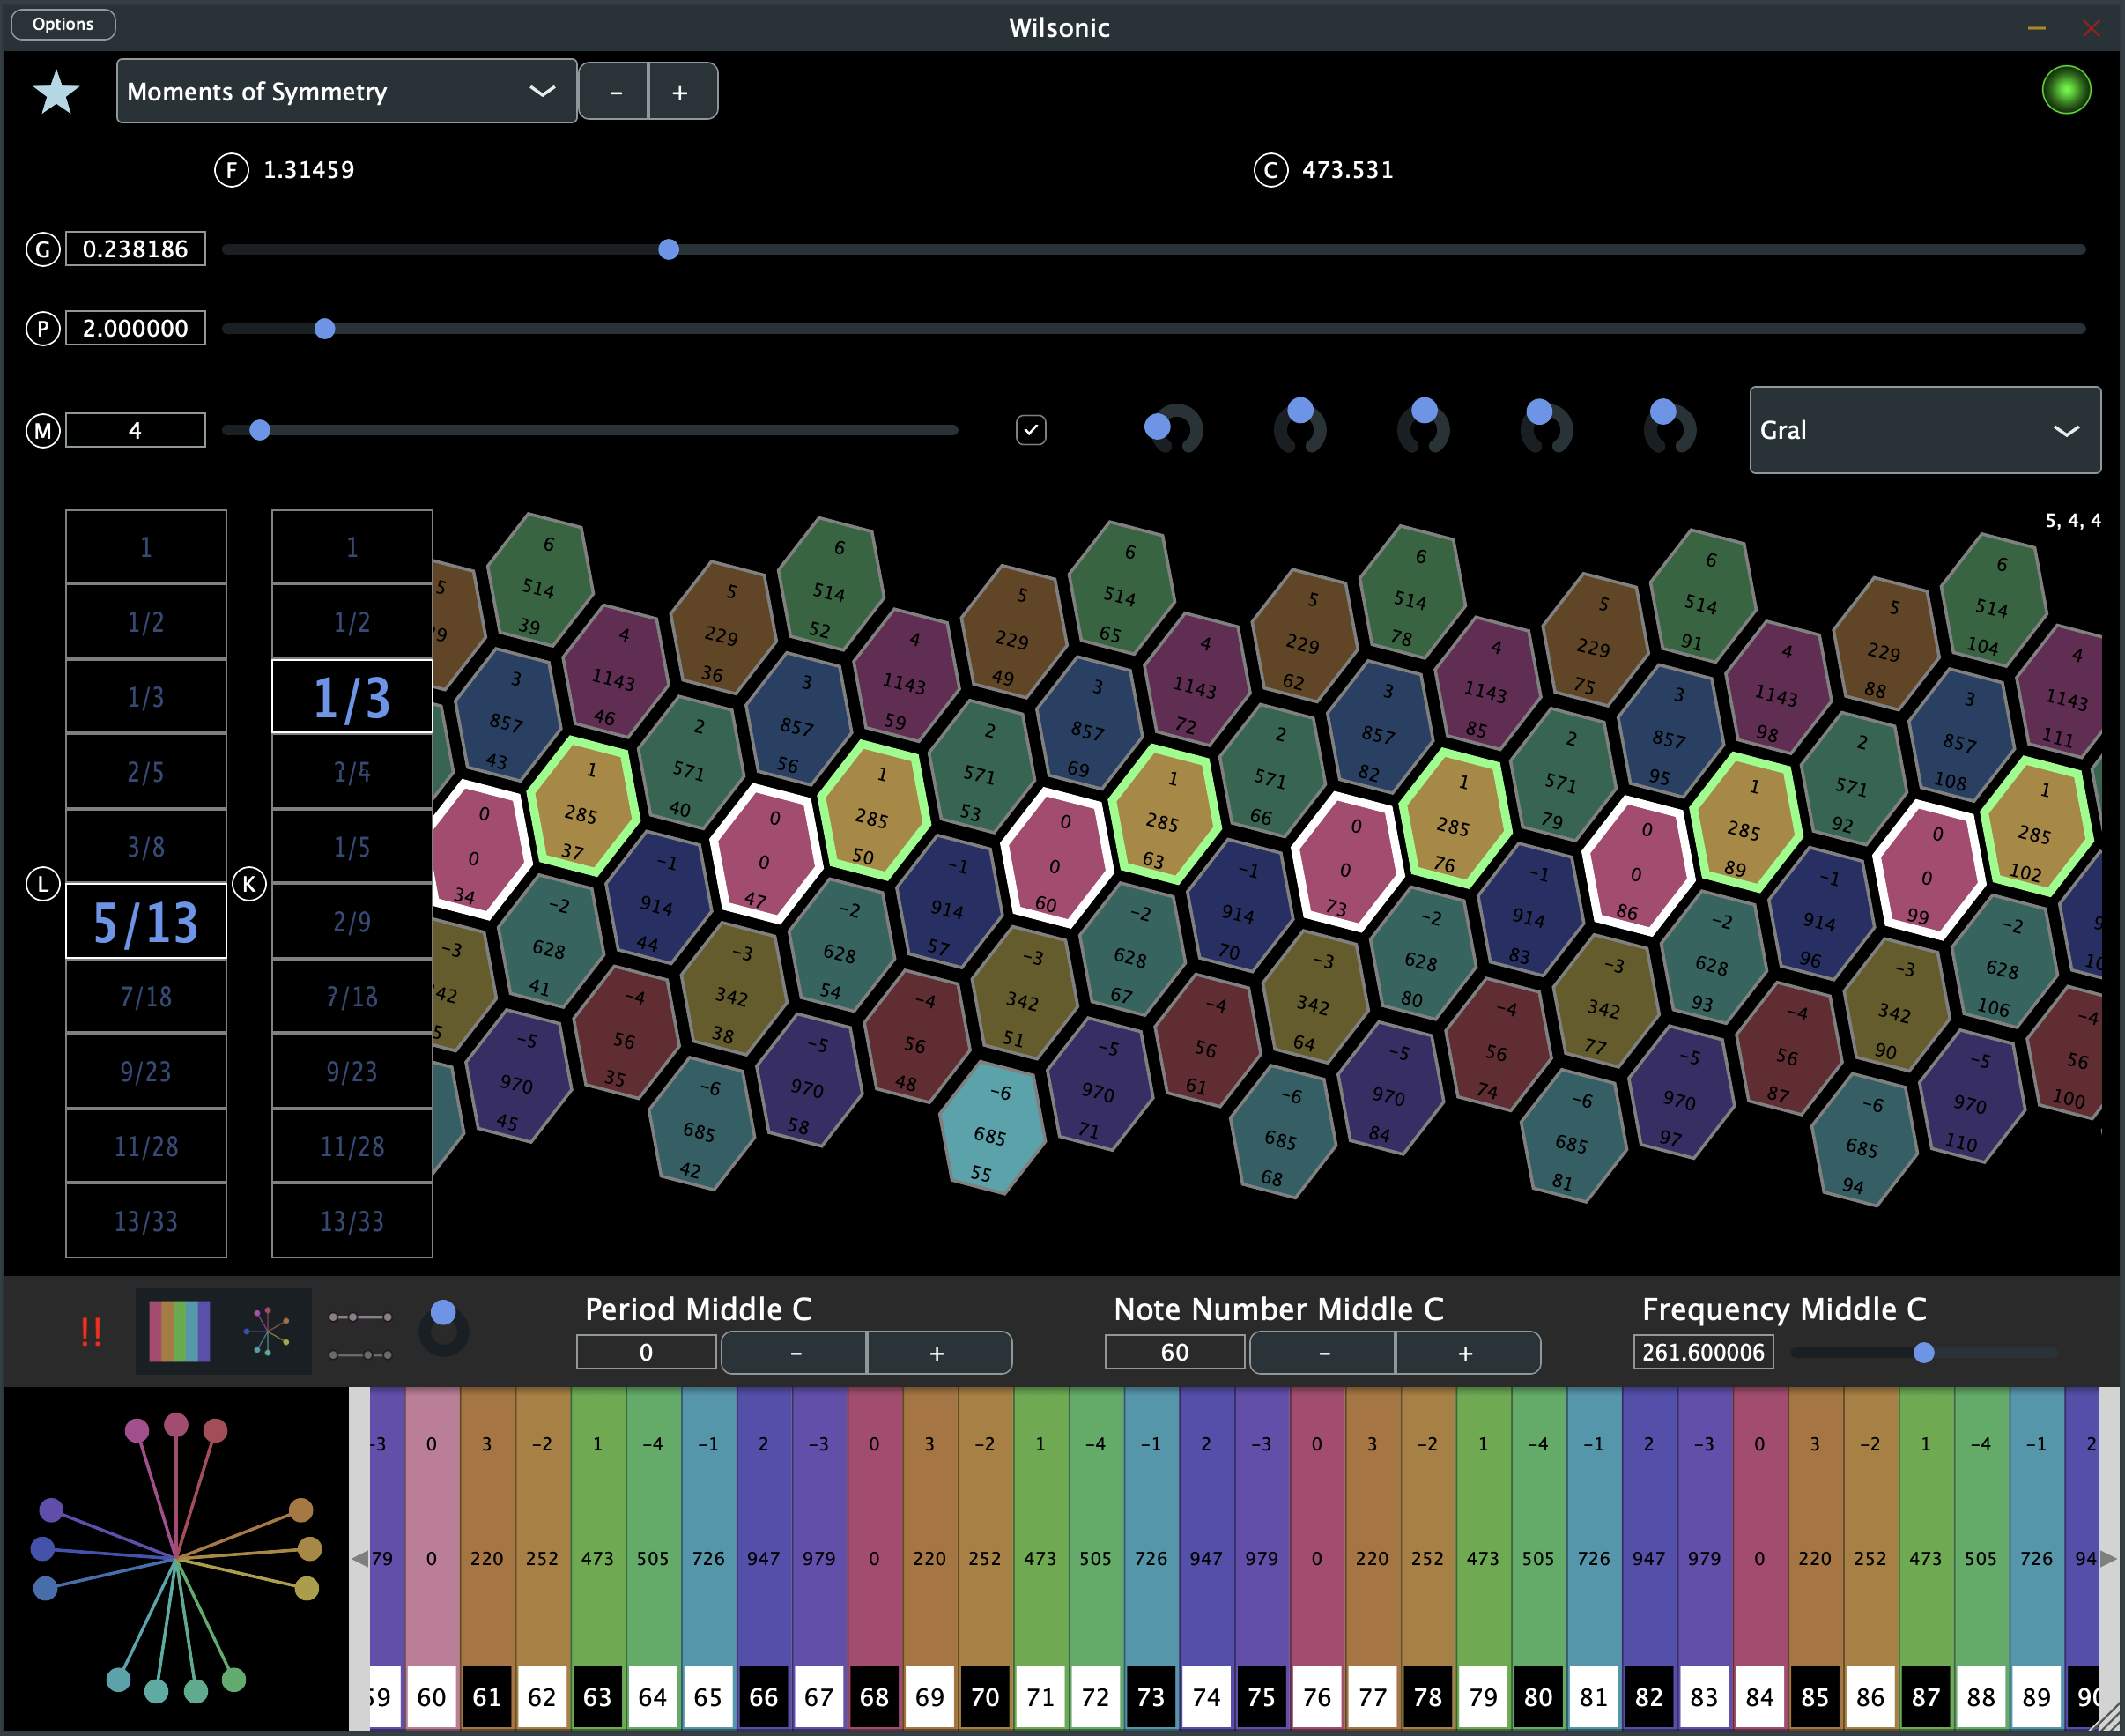Select 2/9 in the K column
This screenshot has width=2125, height=1736.
click(x=352, y=921)
